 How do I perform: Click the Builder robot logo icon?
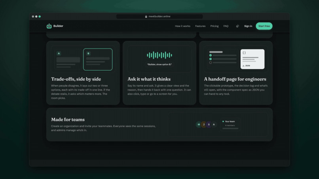[49, 26]
